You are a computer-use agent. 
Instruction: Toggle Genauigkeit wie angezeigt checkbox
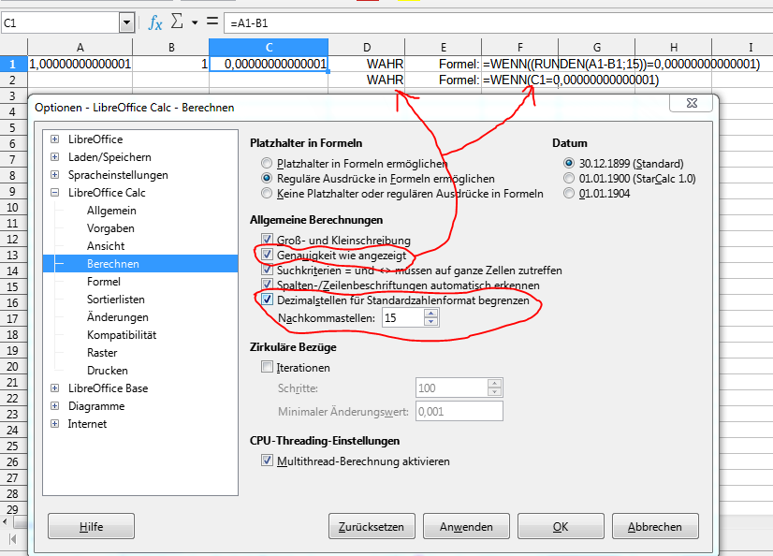(267, 255)
